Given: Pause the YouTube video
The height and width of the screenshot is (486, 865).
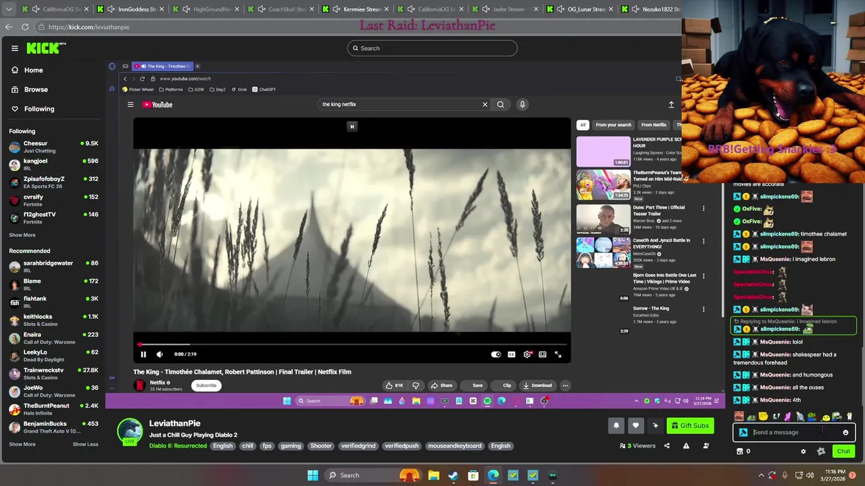Looking at the screenshot, I should (x=143, y=354).
